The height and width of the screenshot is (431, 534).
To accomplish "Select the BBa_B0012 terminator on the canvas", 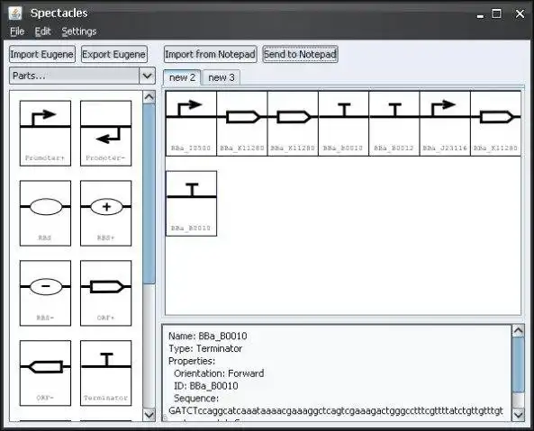I will [x=394, y=123].
